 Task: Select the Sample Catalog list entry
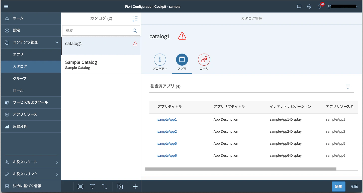101,65
